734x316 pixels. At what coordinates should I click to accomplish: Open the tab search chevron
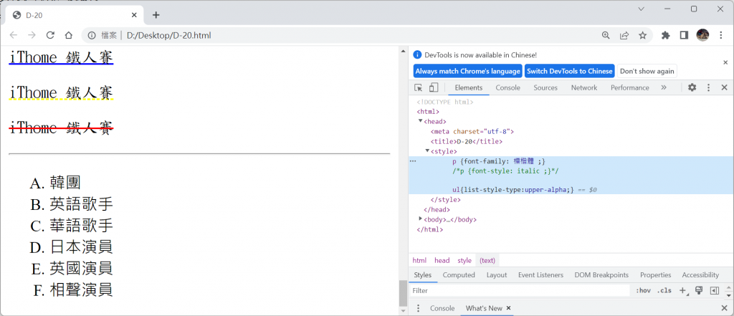[642, 9]
